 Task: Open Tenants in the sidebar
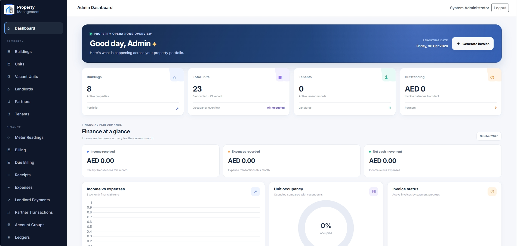coord(34,114)
